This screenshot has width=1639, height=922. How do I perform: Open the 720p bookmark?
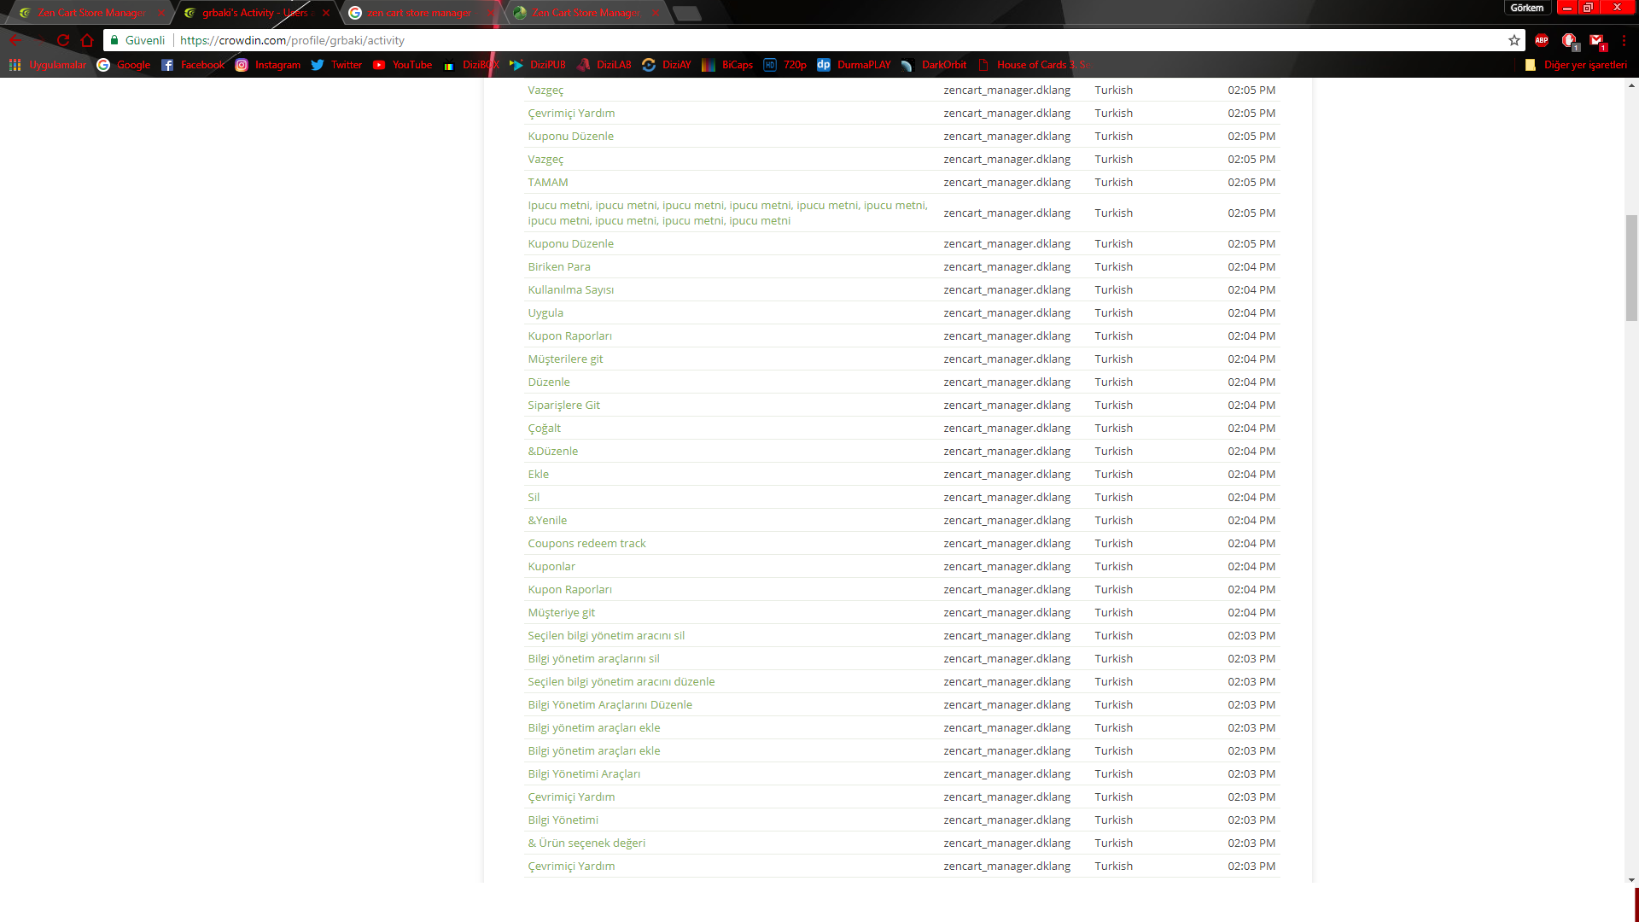pos(785,65)
